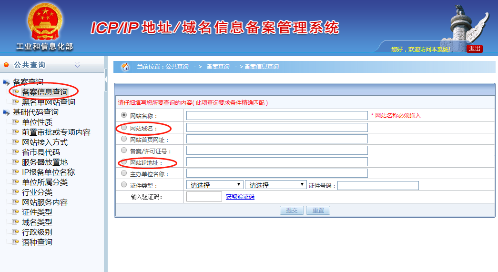The image size is (498, 272).
Task: Collapse the 公共查询 panel with the chevron
Action: [x=77, y=65]
